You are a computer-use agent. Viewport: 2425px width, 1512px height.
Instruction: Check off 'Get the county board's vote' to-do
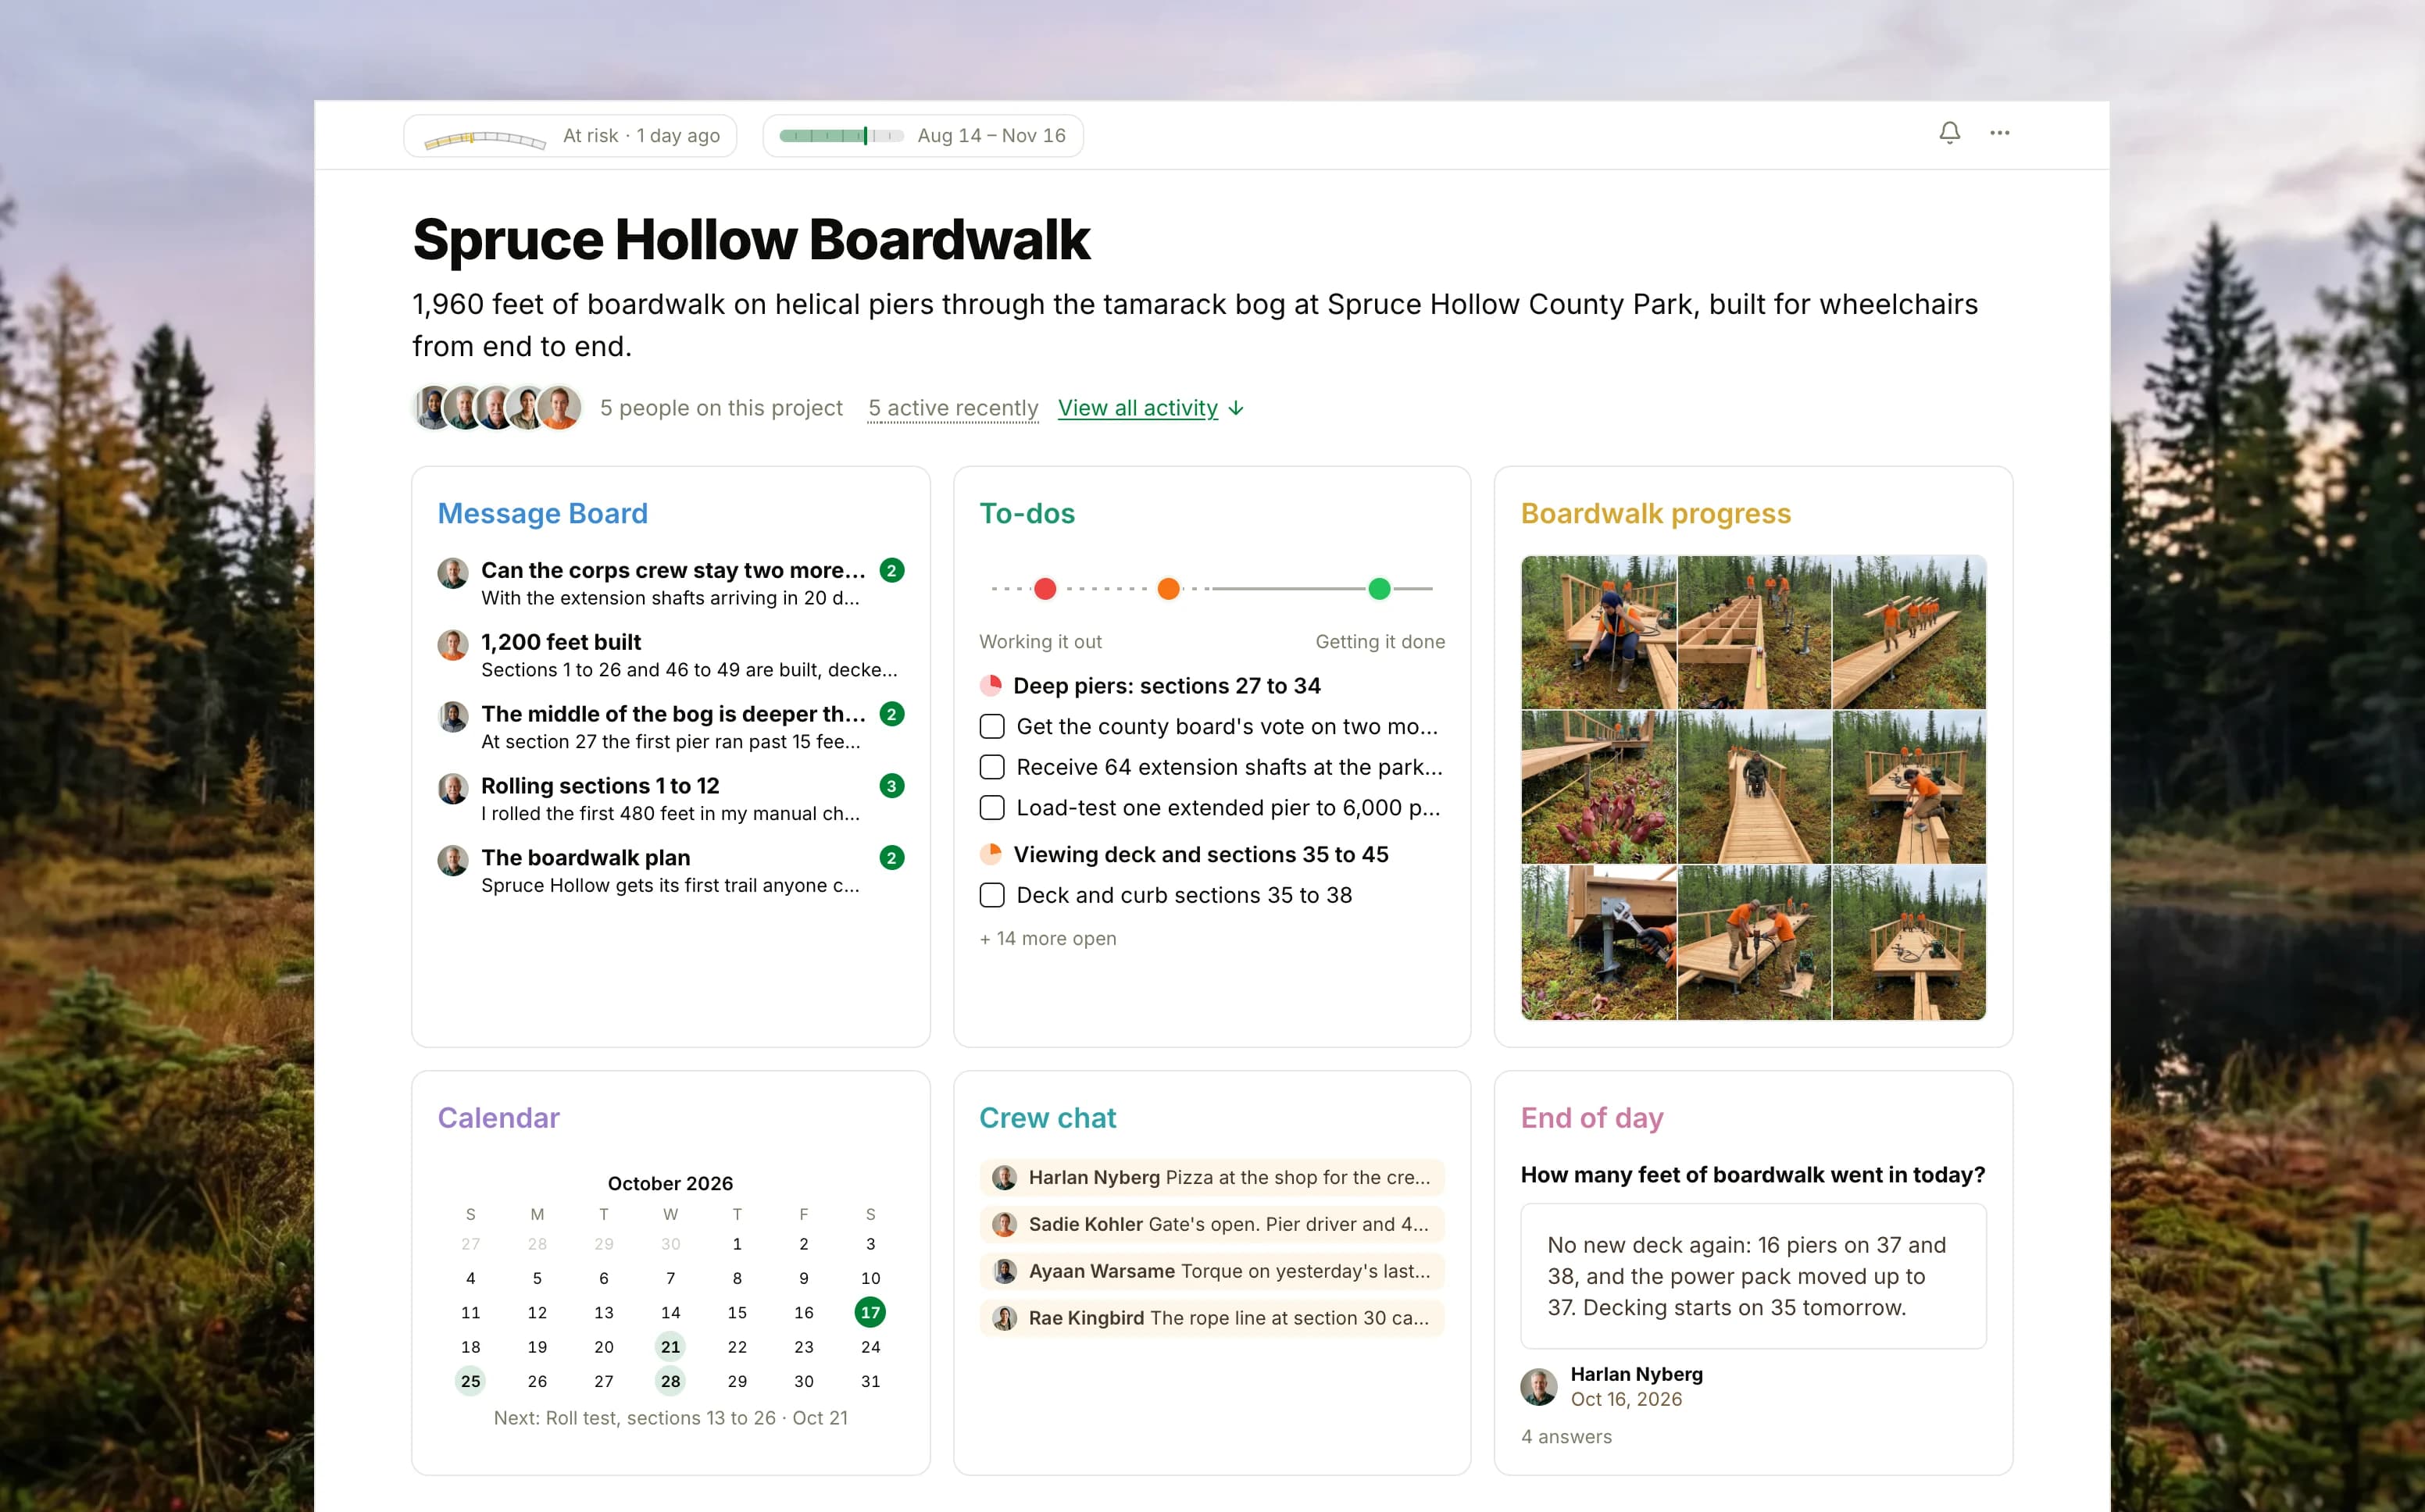(992, 727)
